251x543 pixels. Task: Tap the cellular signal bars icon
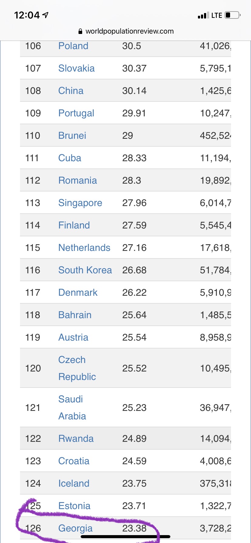pyautogui.click(x=203, y=15)
